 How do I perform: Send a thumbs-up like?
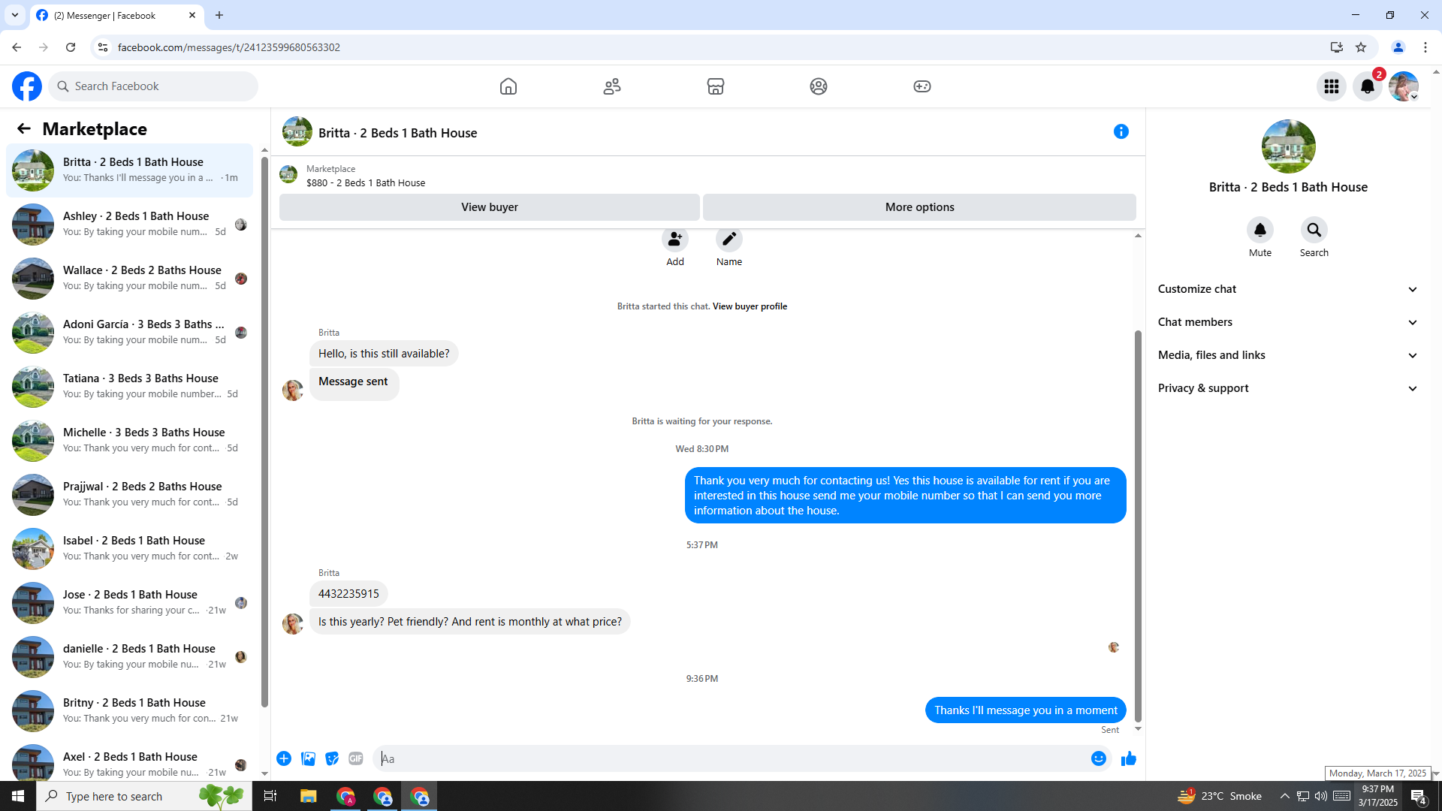coord(1129,759)
